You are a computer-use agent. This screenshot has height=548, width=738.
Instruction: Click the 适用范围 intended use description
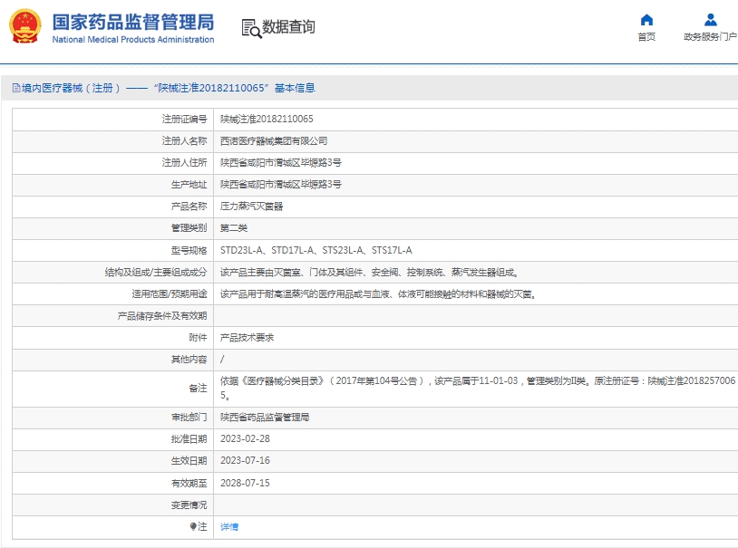click(x=378, y=294)
